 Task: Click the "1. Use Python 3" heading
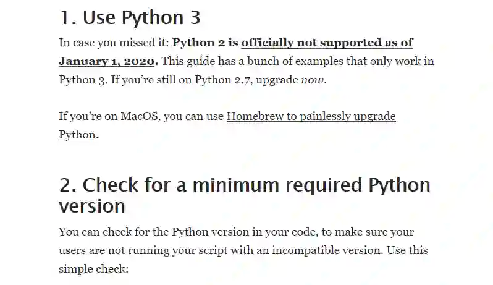click(x=130, y=18)
